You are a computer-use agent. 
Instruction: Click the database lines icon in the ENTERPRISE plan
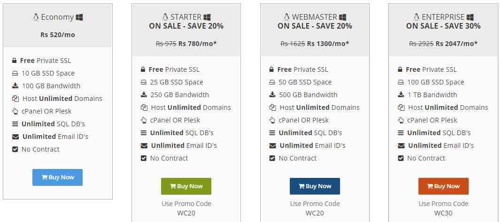coord(401,133)
